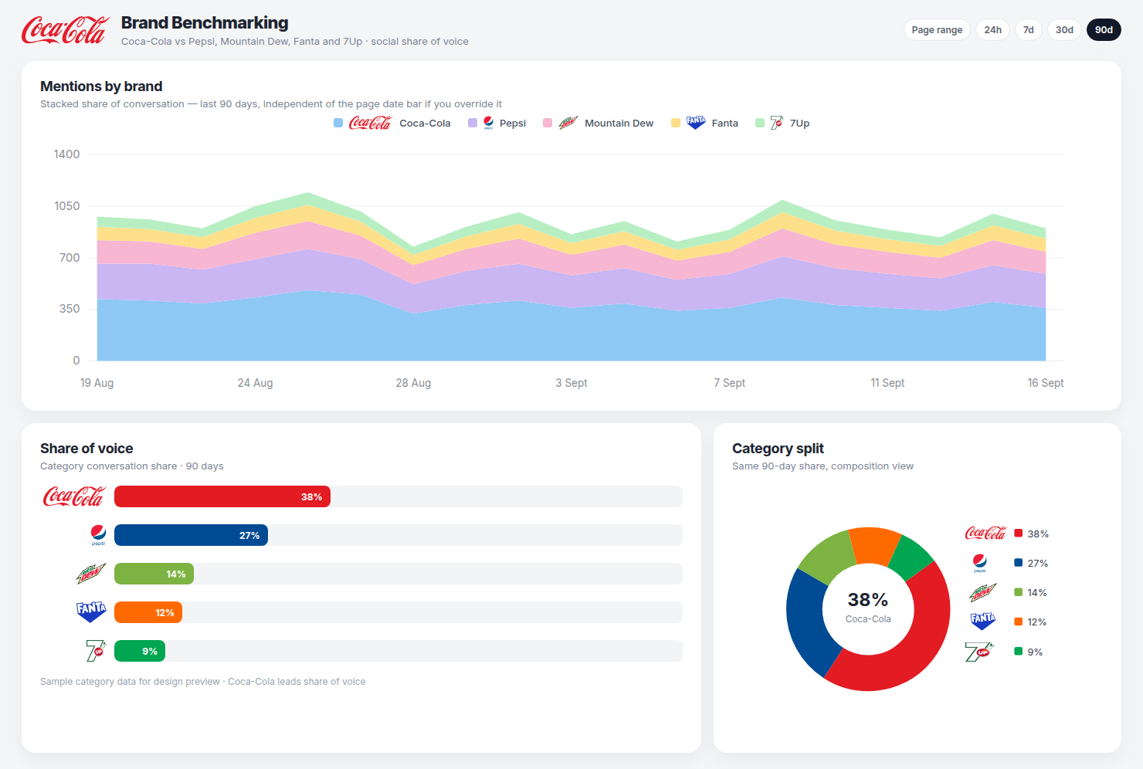Click the Mentions by brand heading
The image size is (1143, 769).
click(101, 86)
